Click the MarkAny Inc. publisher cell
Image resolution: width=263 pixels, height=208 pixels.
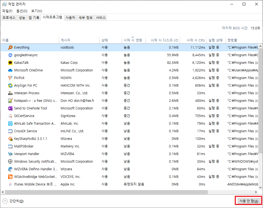(70, 146)
